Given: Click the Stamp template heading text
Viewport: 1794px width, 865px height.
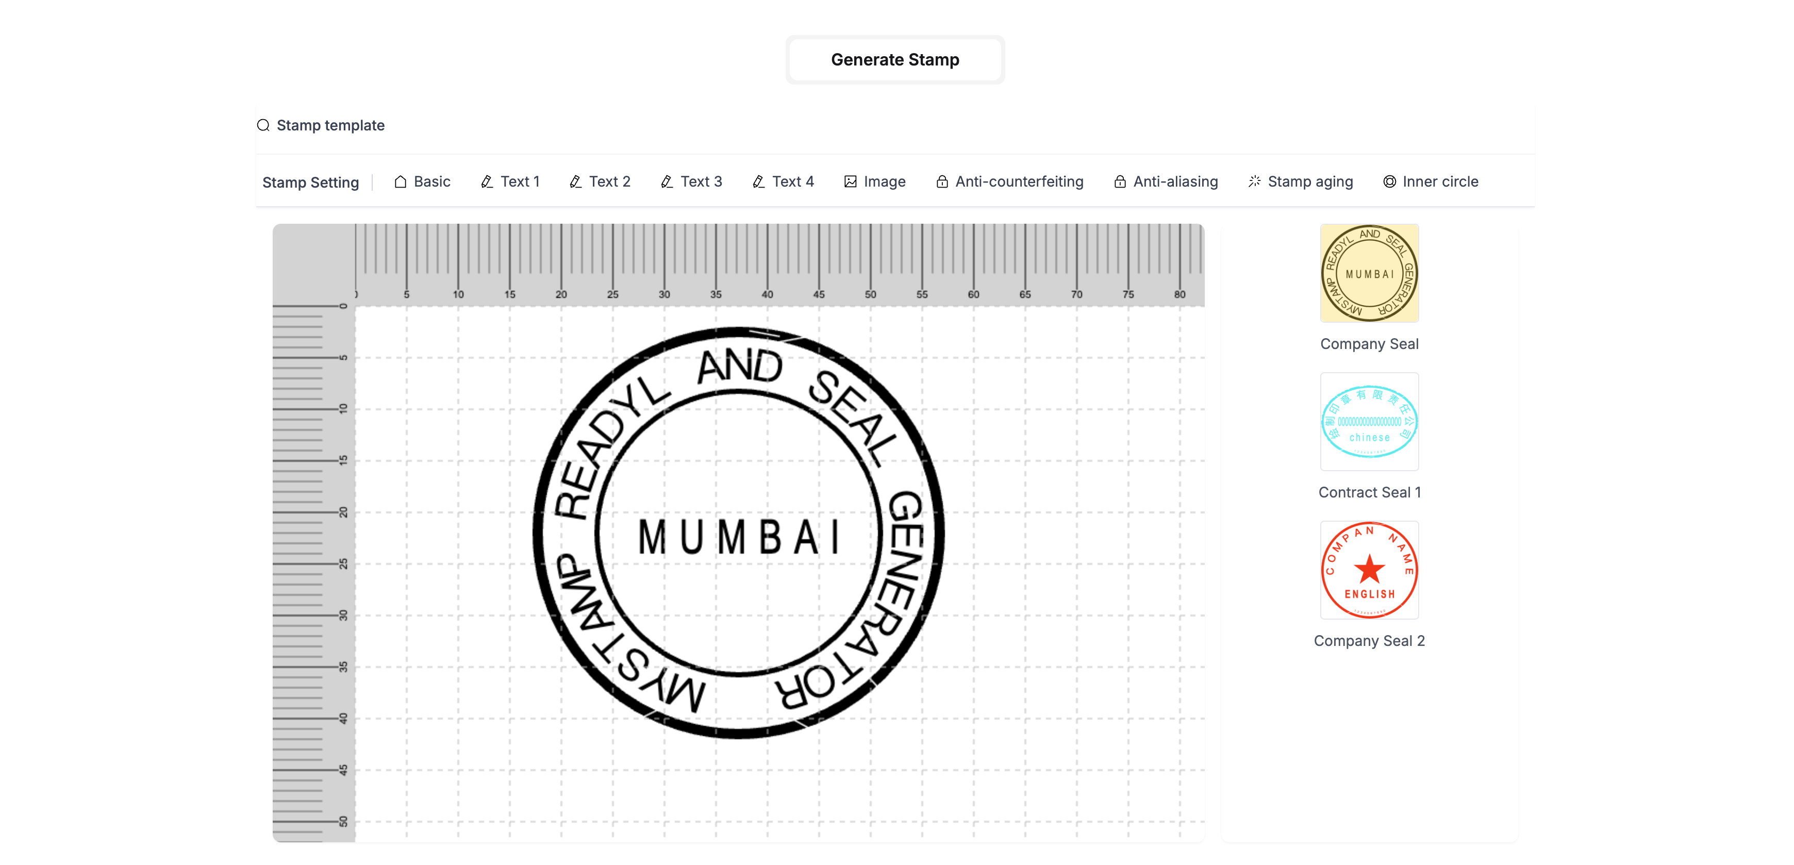Looking at the screenshot, I should tap(330, 125).
